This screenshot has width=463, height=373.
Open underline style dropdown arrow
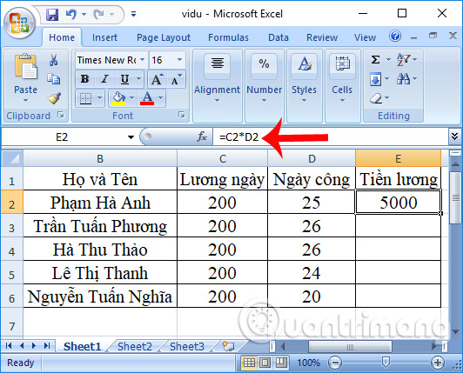click(x=138, y=79)
